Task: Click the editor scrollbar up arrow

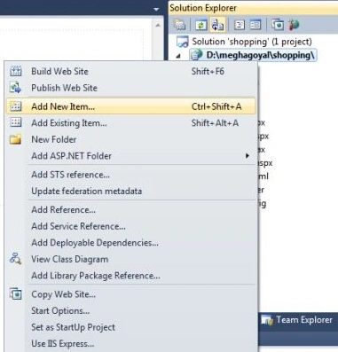Action: (158, 26)
